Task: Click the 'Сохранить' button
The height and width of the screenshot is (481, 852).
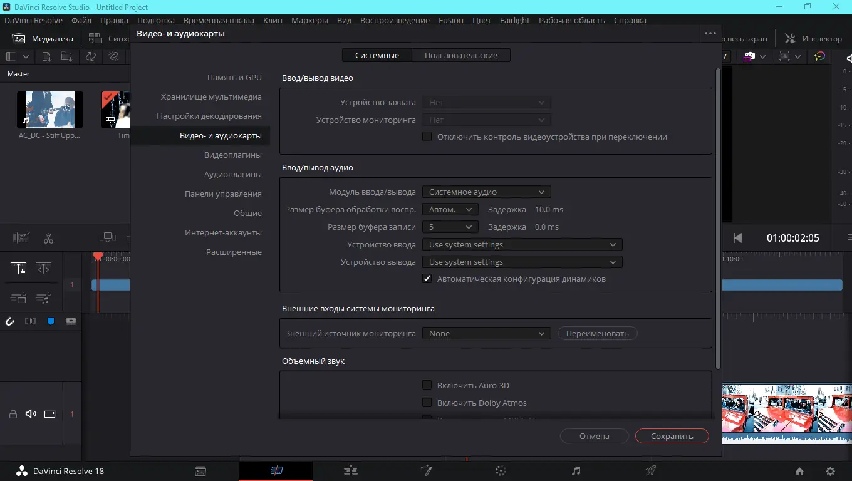Action: 672,436
